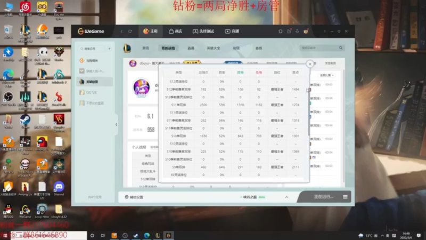Select the 穿越火线 entry in sidebar

(95, 71)
